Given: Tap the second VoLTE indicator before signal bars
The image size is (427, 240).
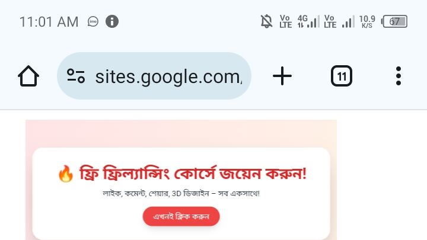Looking at the screenshot, I should [330, 21].
